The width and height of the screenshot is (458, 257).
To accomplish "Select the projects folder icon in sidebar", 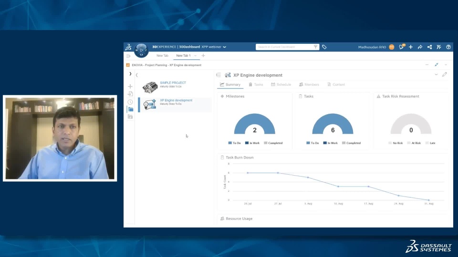I will click(131, 109).
